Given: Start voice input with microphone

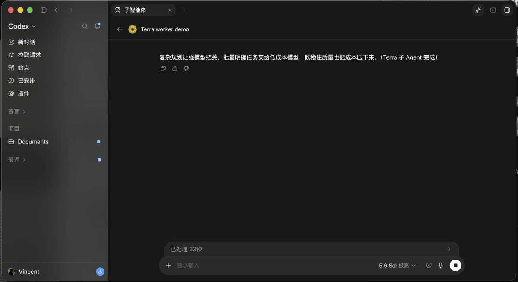Looking at the screenshot, I should (x=441, y=266).
